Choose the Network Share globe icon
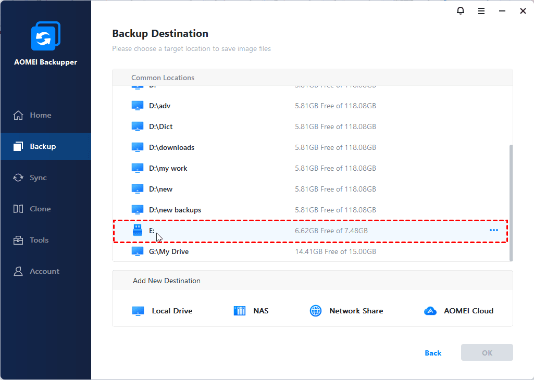534x380 pixels. [316, 311]
